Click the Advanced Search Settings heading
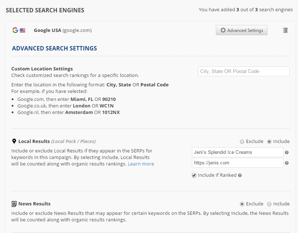Viewport: 298px width, 233px height. (55, 48)
